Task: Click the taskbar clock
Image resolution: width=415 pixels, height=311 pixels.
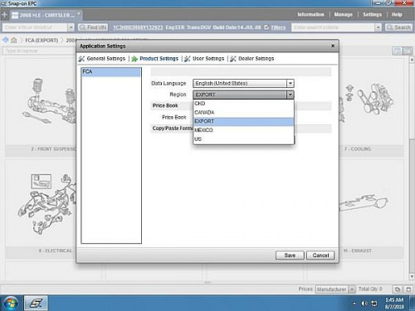Action: pos(394,304)
